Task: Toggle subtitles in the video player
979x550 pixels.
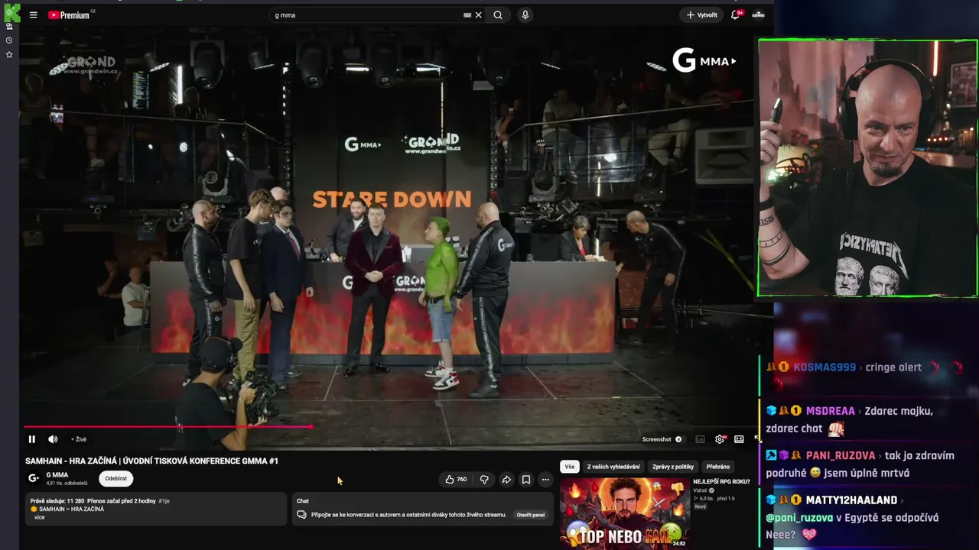Action: [700, 439]
